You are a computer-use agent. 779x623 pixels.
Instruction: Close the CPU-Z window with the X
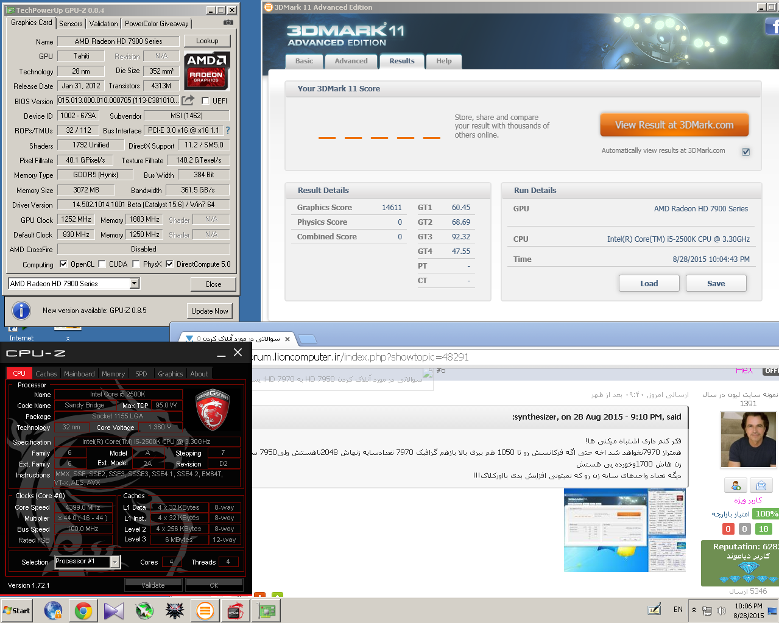pyautogui.click(x=238, y=353)
